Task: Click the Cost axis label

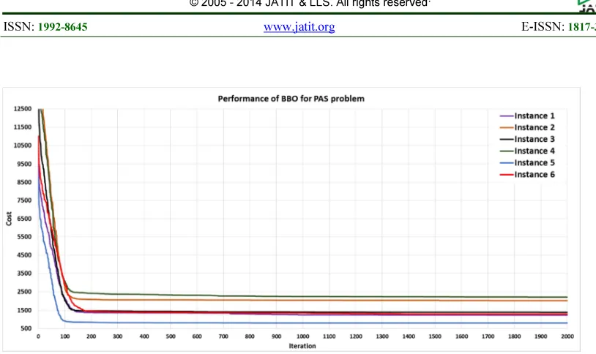Action: (x=9, y=219)
